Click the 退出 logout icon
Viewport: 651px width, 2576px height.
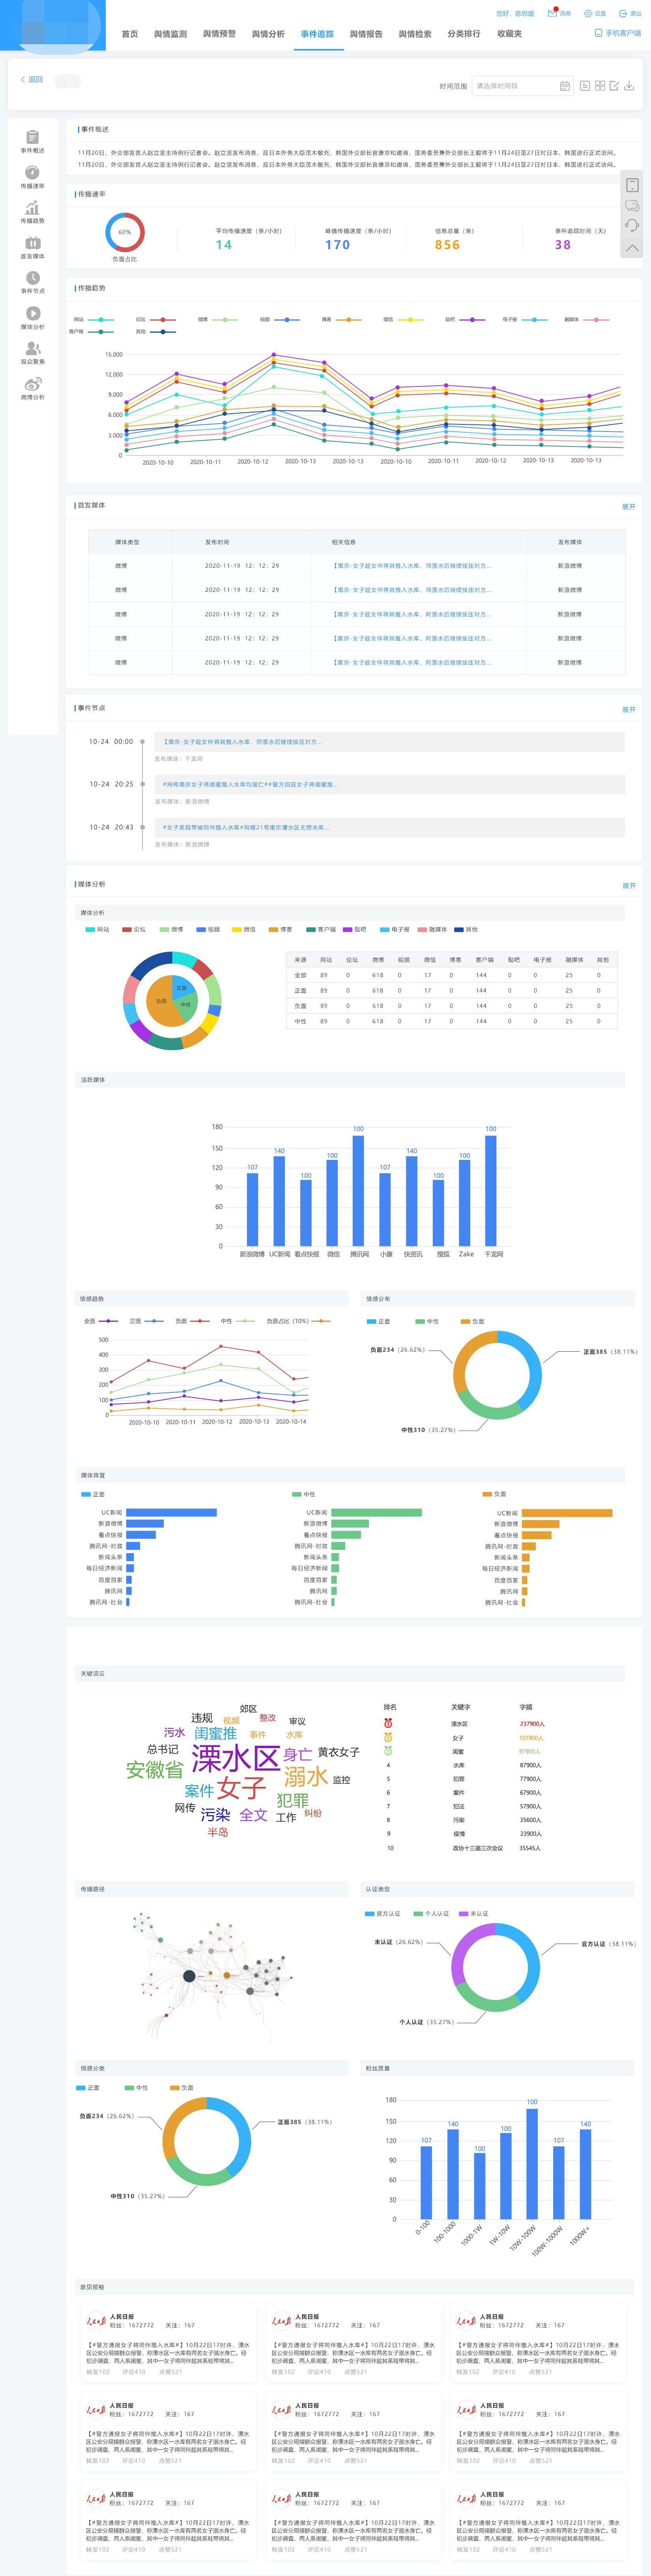[623, 14]
